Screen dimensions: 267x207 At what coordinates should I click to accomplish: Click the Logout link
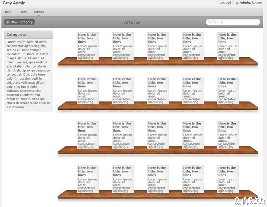pos(257,3)
